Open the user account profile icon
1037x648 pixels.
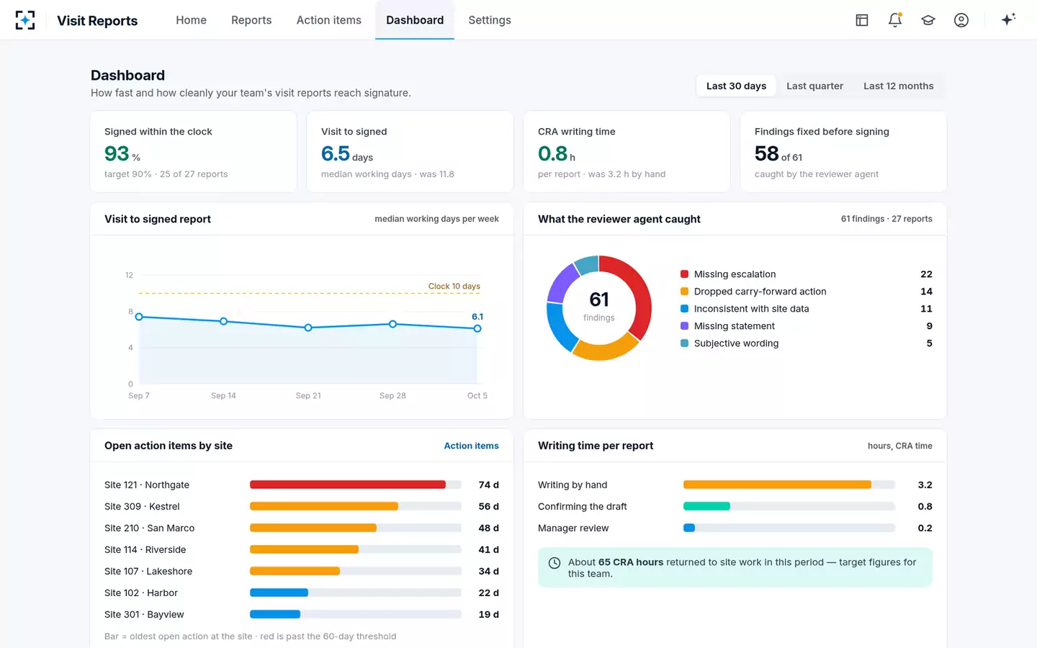(x=961, y=20)
